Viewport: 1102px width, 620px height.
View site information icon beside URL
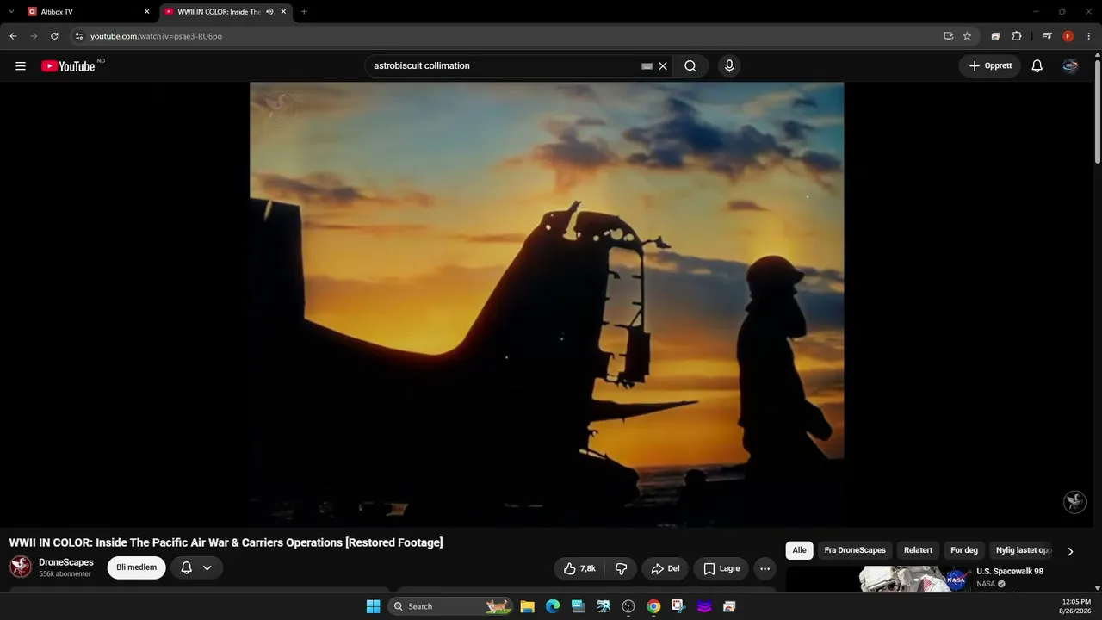(x=78, y=36)
